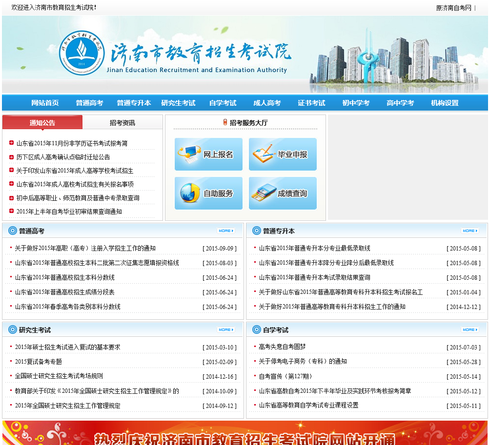490x445 pixels.
Task: Open 证书考试 navigation menu item
Action: 311,103
